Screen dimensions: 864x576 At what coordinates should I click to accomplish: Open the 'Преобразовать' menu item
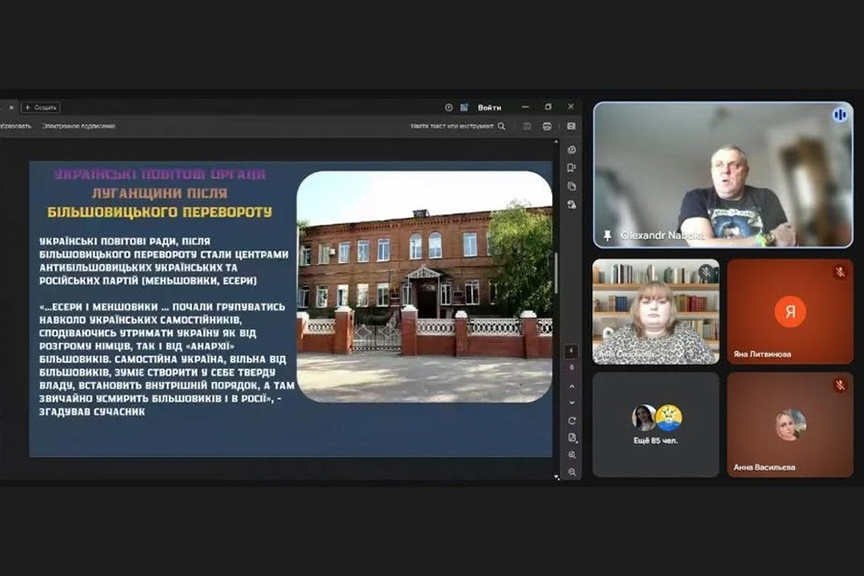point(14,126)
